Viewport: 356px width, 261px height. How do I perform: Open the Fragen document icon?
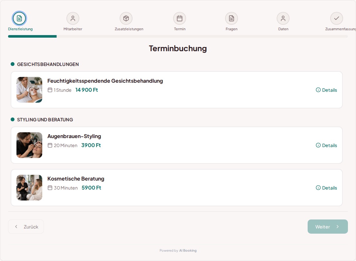click(x=231, y=18)
